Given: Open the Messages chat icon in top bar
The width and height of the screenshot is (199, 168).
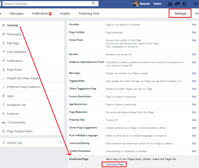Looking at the screenshot, I should pyautogui.click(x=177, y=4).
